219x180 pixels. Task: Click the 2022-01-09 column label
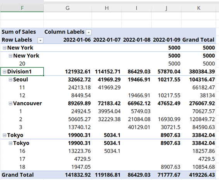click(x=166, y=40)
